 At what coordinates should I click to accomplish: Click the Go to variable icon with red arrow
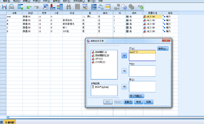(53, 7)
